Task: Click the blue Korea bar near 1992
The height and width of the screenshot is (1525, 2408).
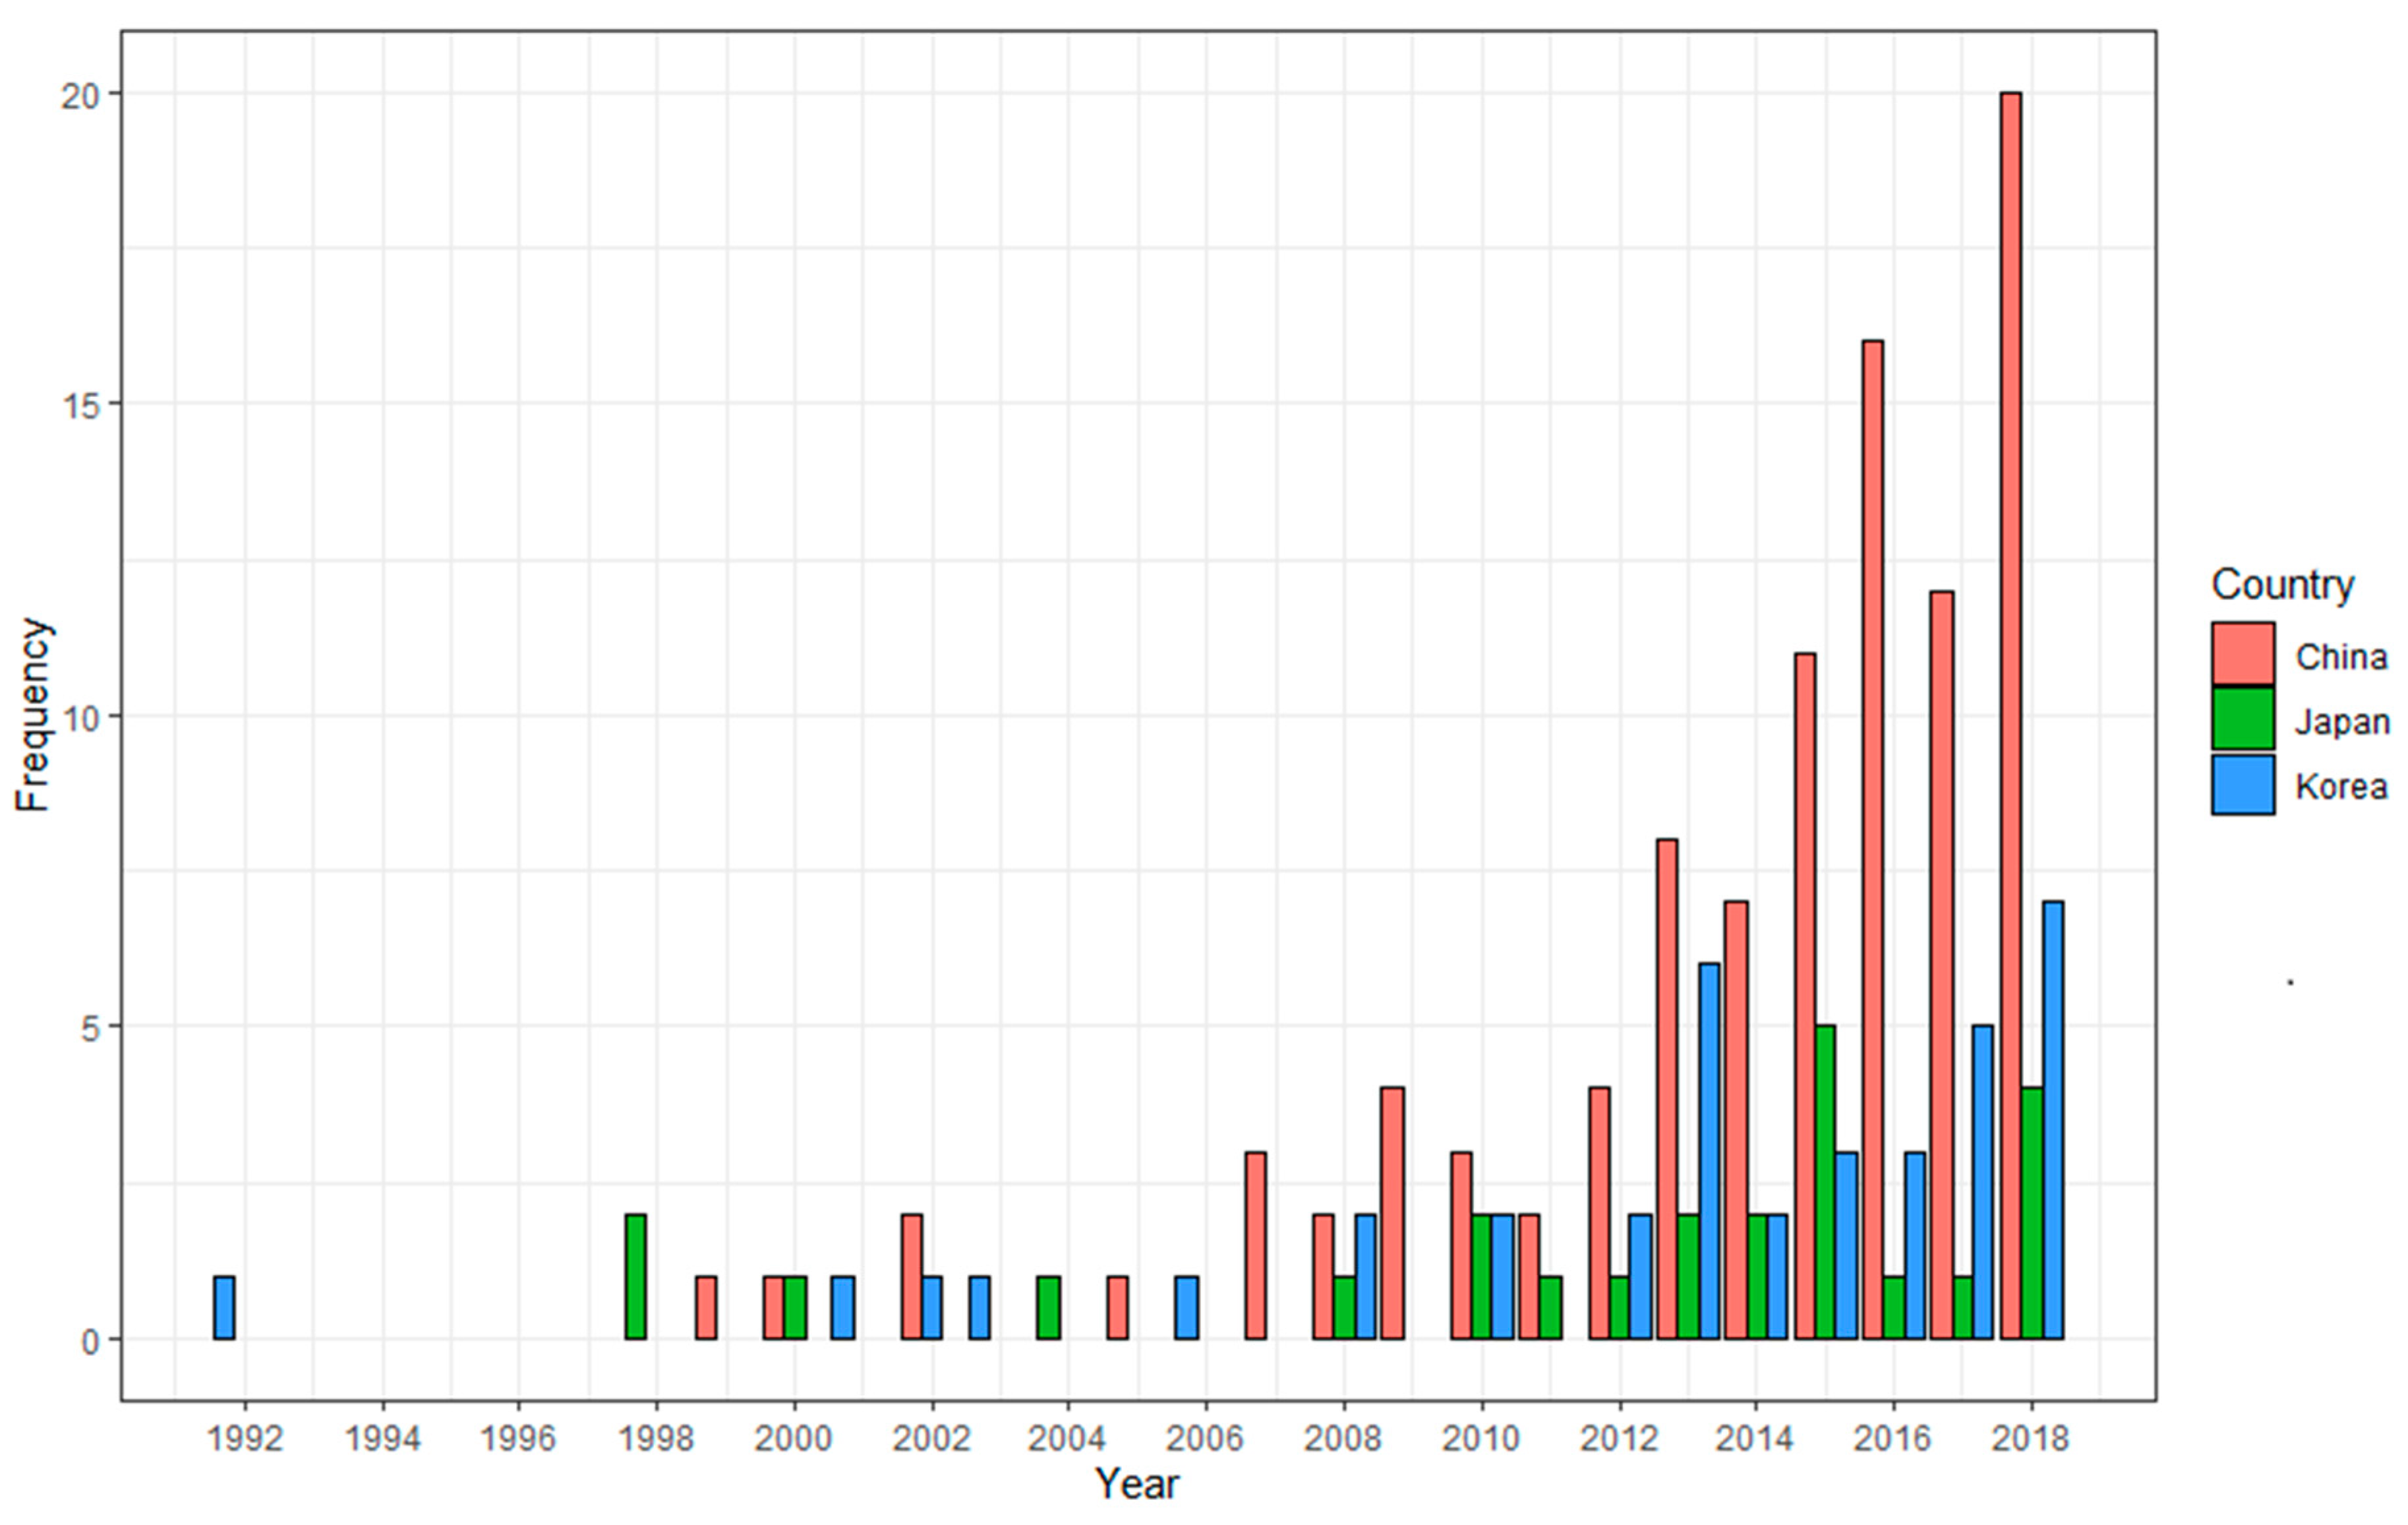Action: pyautogui.click(x=224, y=1307)
